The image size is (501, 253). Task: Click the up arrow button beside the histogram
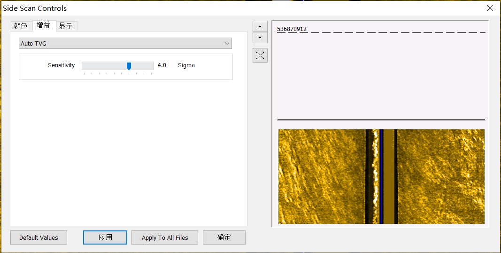260,26
